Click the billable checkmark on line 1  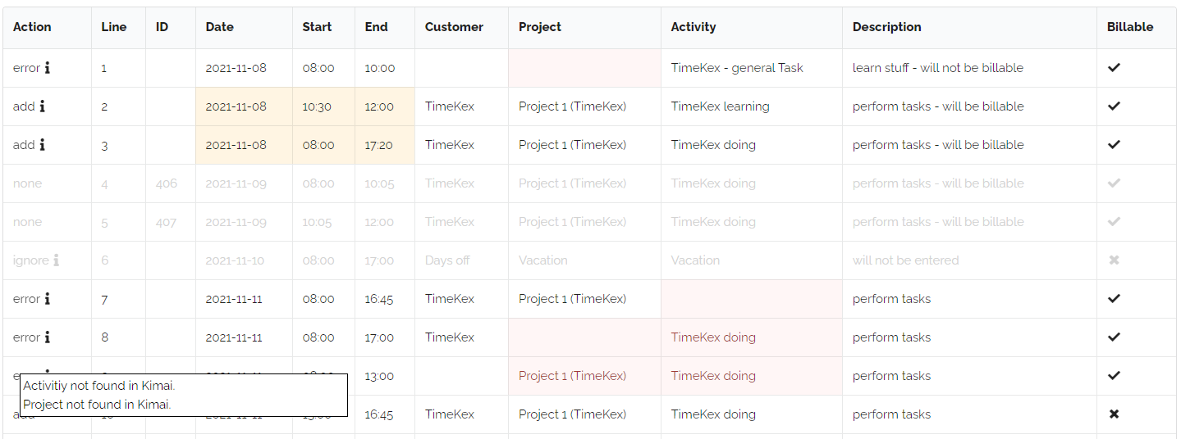pos(1114,68)
